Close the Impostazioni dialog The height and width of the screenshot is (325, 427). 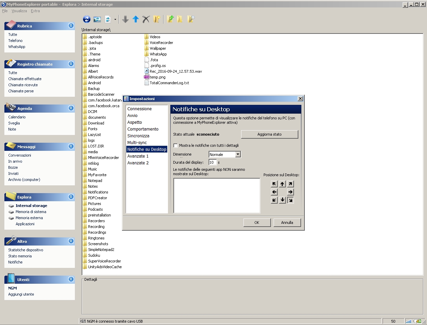[x=300, y=99]
